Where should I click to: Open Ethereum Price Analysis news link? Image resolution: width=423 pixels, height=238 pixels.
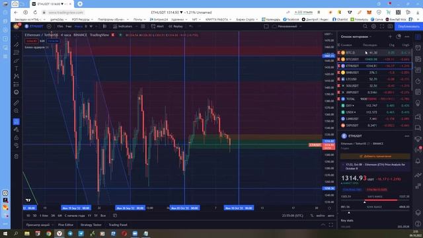(375, 166)
